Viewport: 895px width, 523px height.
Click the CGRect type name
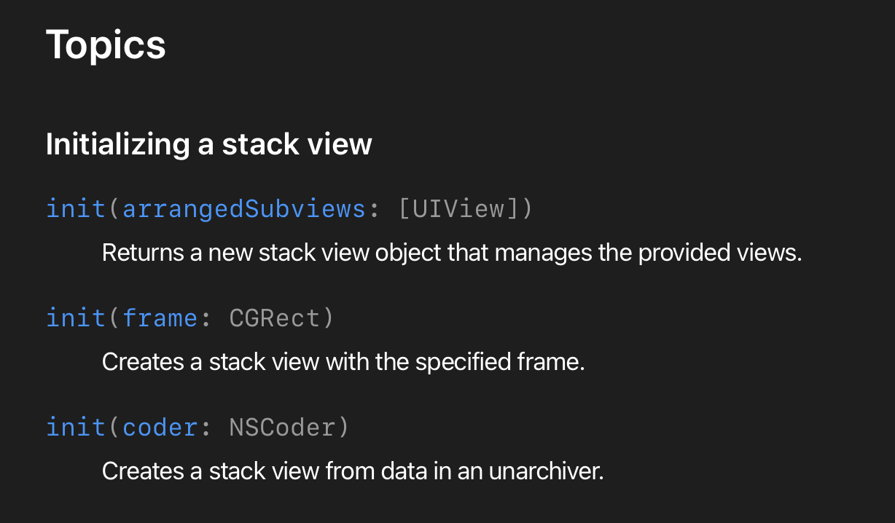coord(274,318)
